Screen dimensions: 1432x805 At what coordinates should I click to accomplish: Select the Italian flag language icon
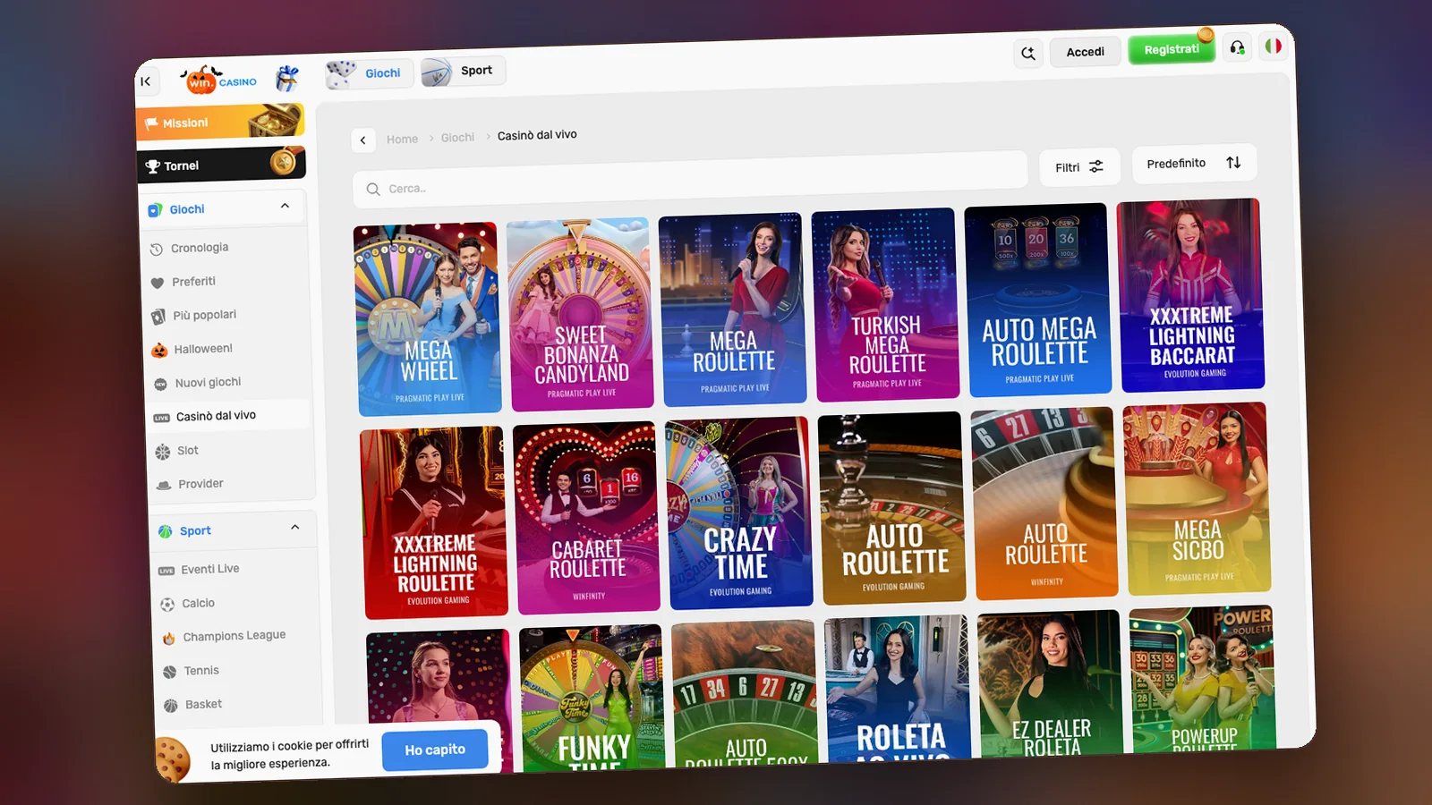point(1273,46)
